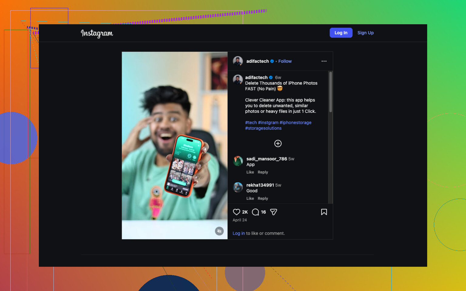View sadi_mansoor_786 profile picture

click(238, 161)
